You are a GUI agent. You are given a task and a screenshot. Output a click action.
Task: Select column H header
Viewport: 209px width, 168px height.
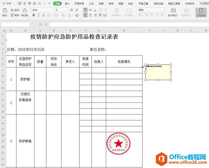coord(124,30)
